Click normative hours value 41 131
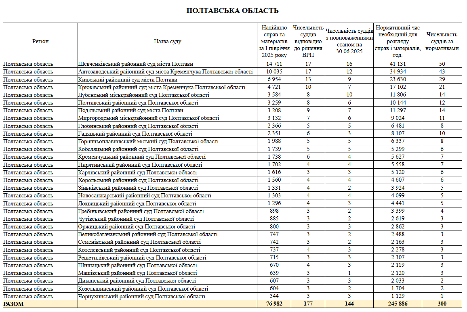 coord(398,64)
